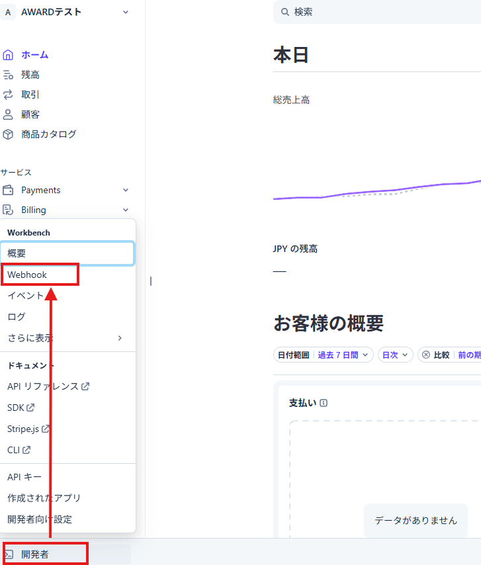
Task: Open the Stripe.js documentation link
Action: coord(28,429)
